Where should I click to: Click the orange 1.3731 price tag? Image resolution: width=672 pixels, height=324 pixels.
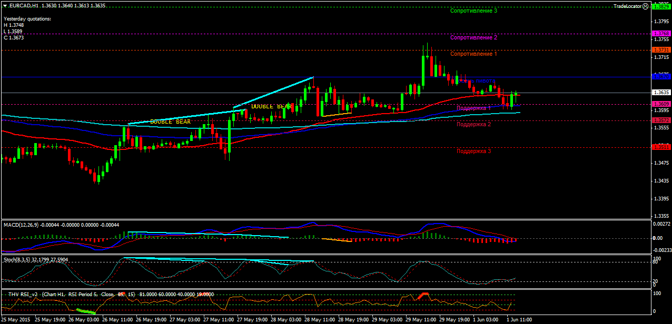click(x=661, y=49)
